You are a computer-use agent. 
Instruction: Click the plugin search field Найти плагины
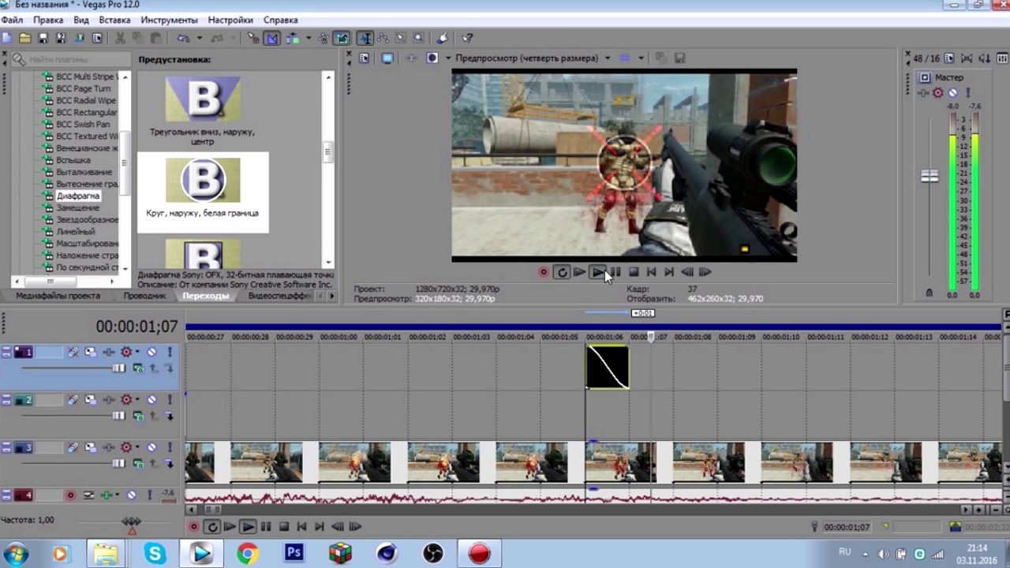(71, 59)
